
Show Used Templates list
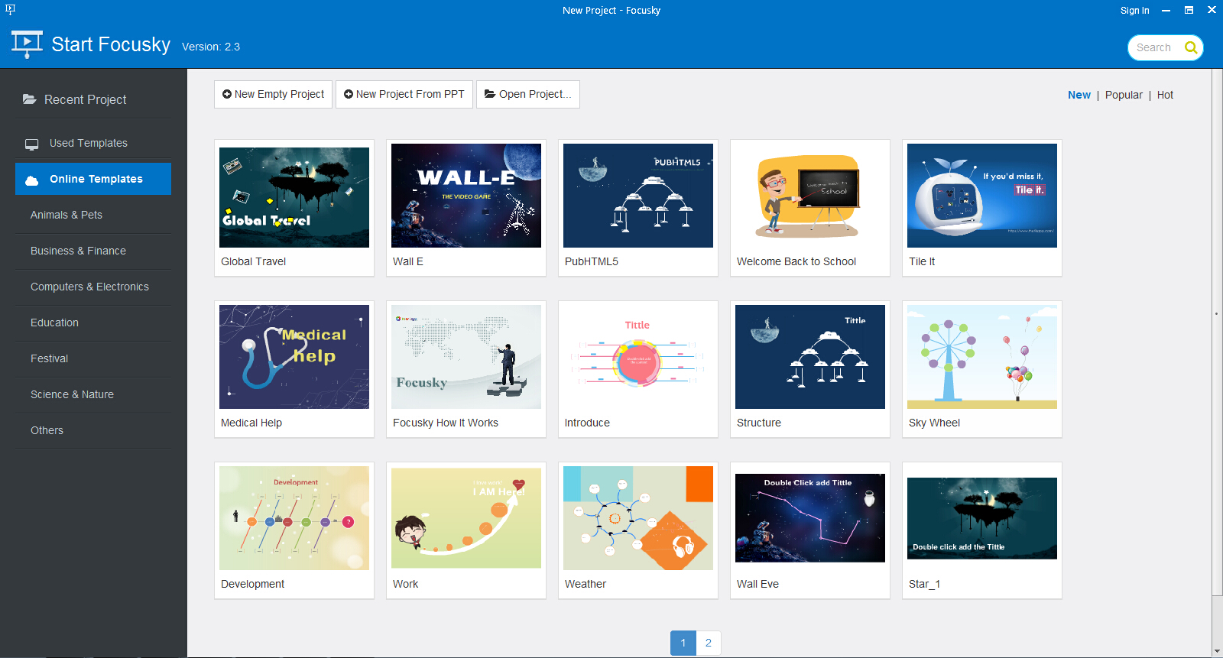pos(93,143)
